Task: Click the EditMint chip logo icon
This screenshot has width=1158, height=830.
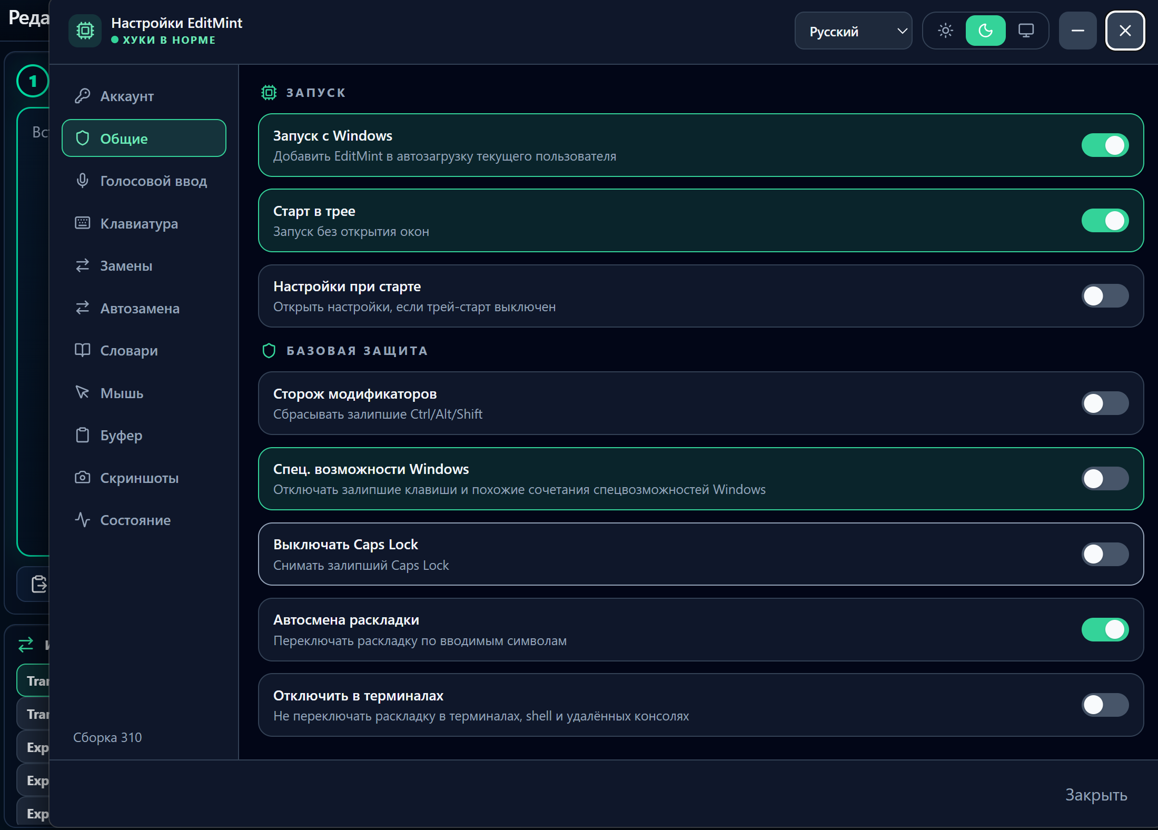Action: 85,31
